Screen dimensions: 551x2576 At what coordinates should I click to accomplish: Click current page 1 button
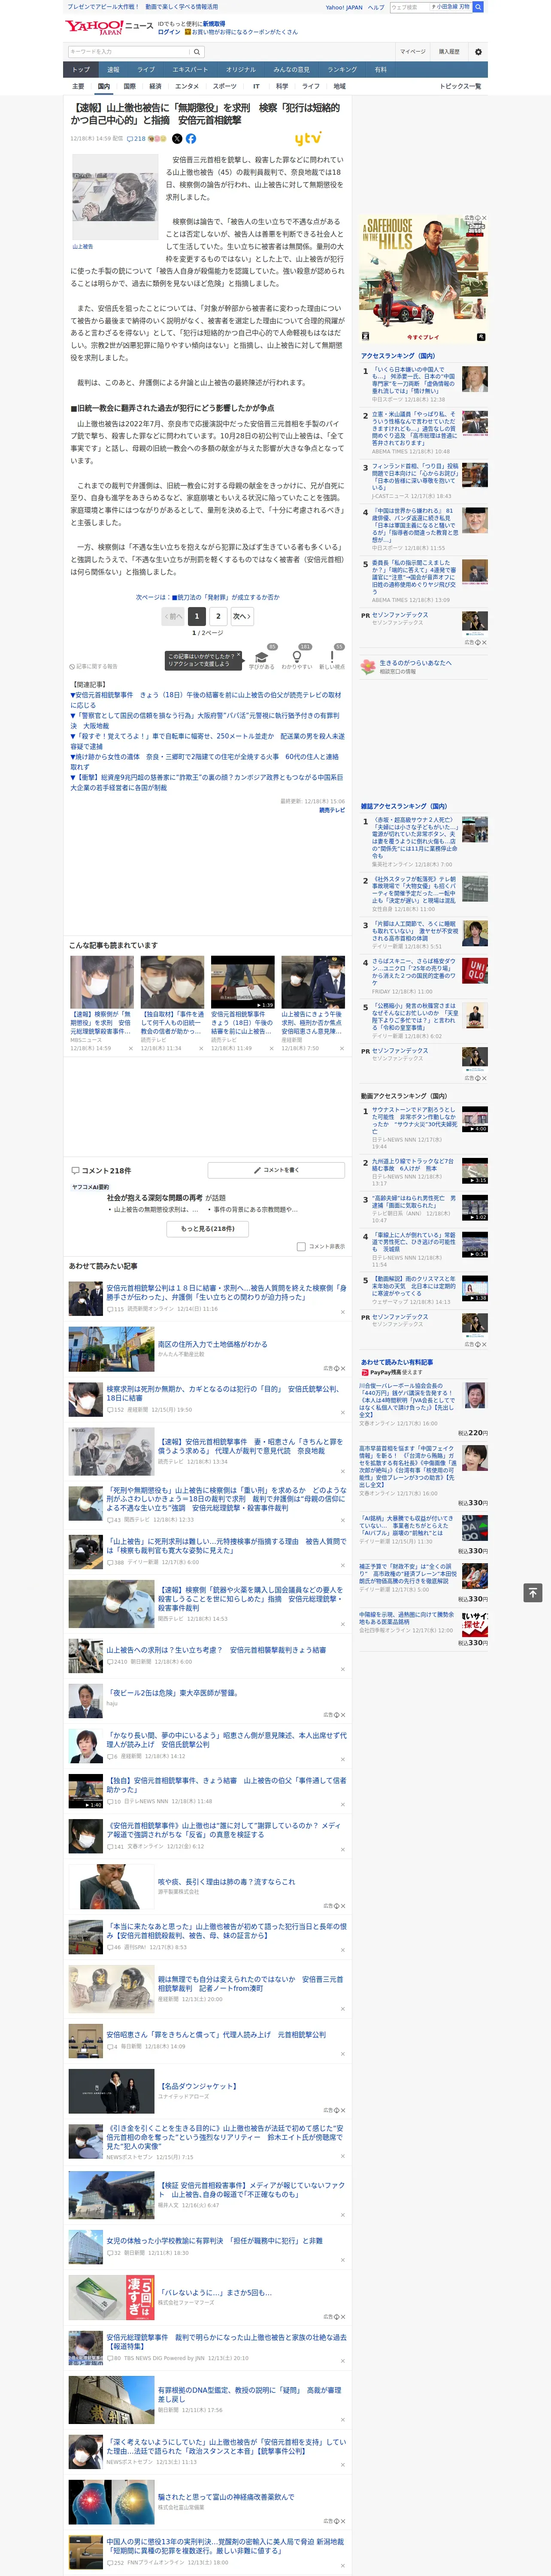[197, 616]
